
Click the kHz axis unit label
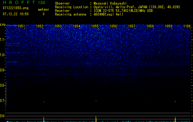tap(3, 25)
